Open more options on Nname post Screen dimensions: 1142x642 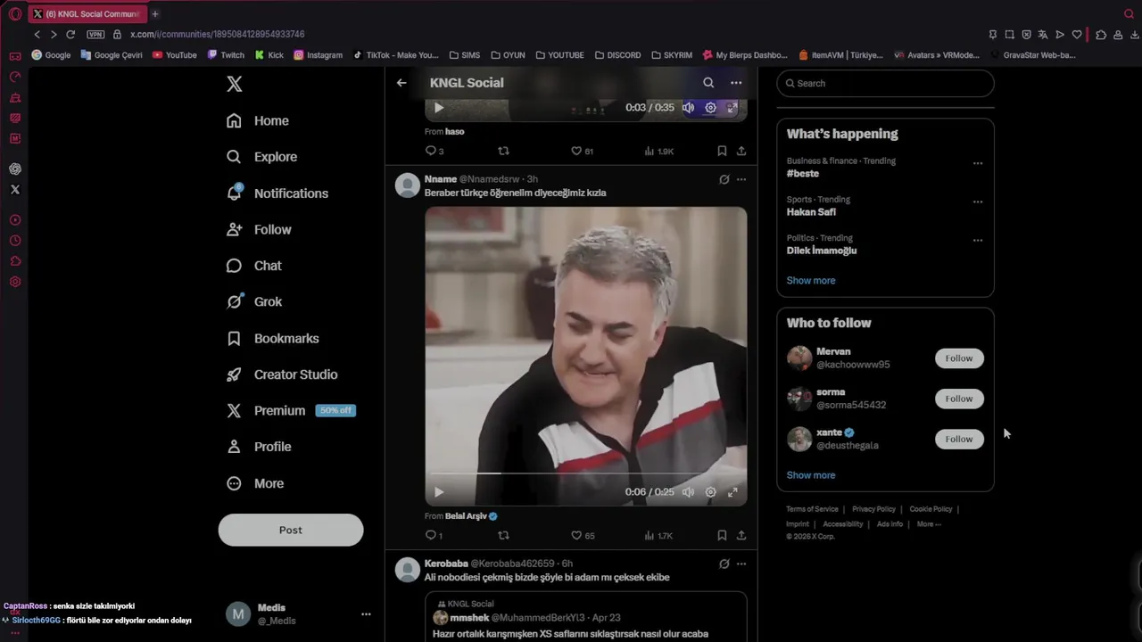tap(741, 179)
